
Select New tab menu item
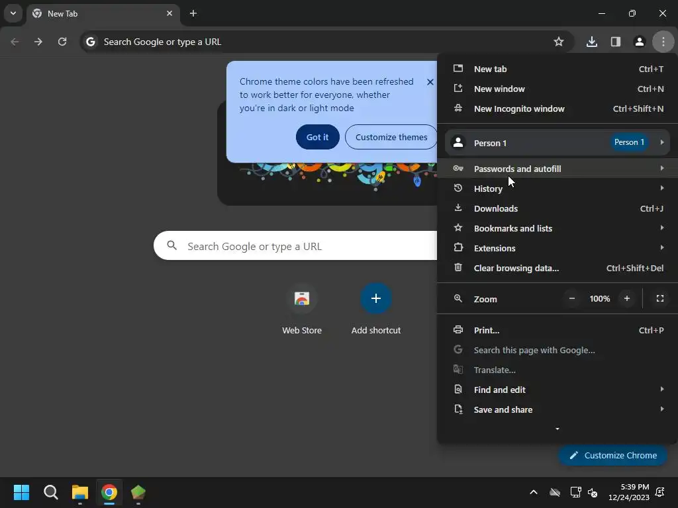click(x=557, y=69)
